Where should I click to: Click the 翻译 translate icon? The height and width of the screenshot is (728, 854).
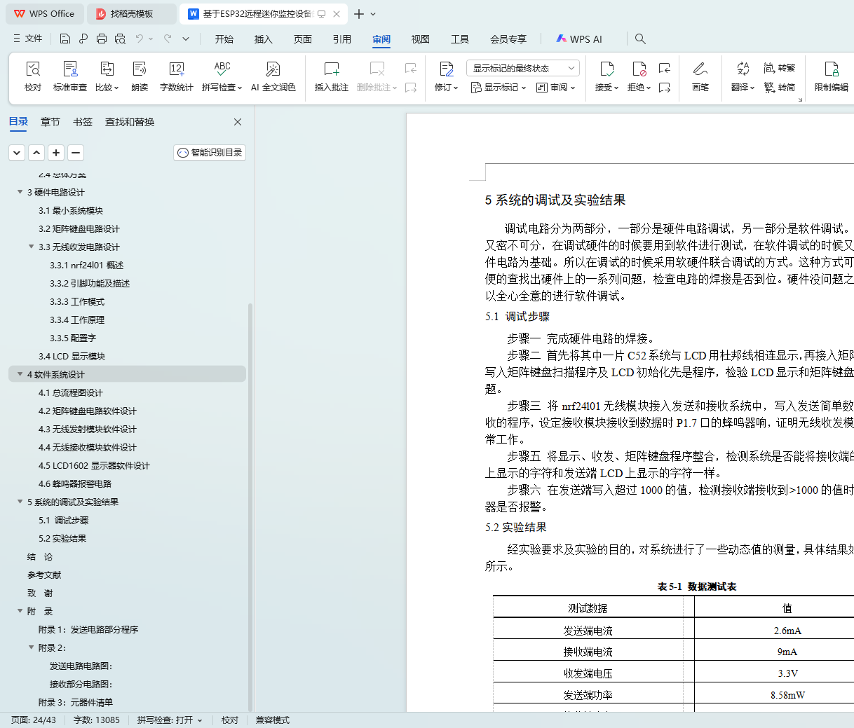743,69
